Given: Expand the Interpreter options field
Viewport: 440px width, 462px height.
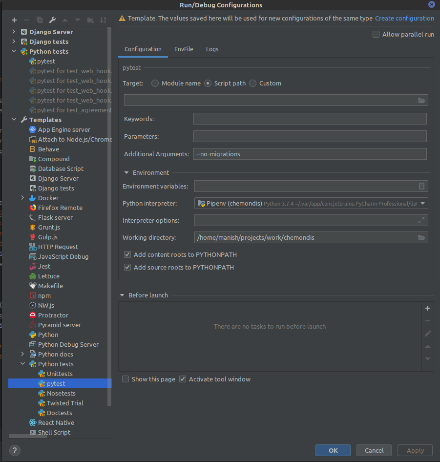Looking at the screenshot, I should point(422,220).
